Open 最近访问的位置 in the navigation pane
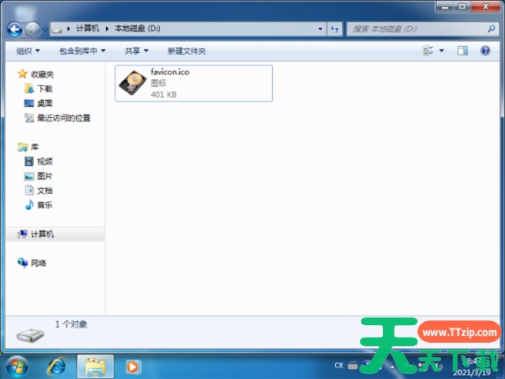505x379 pixels. 64,118
